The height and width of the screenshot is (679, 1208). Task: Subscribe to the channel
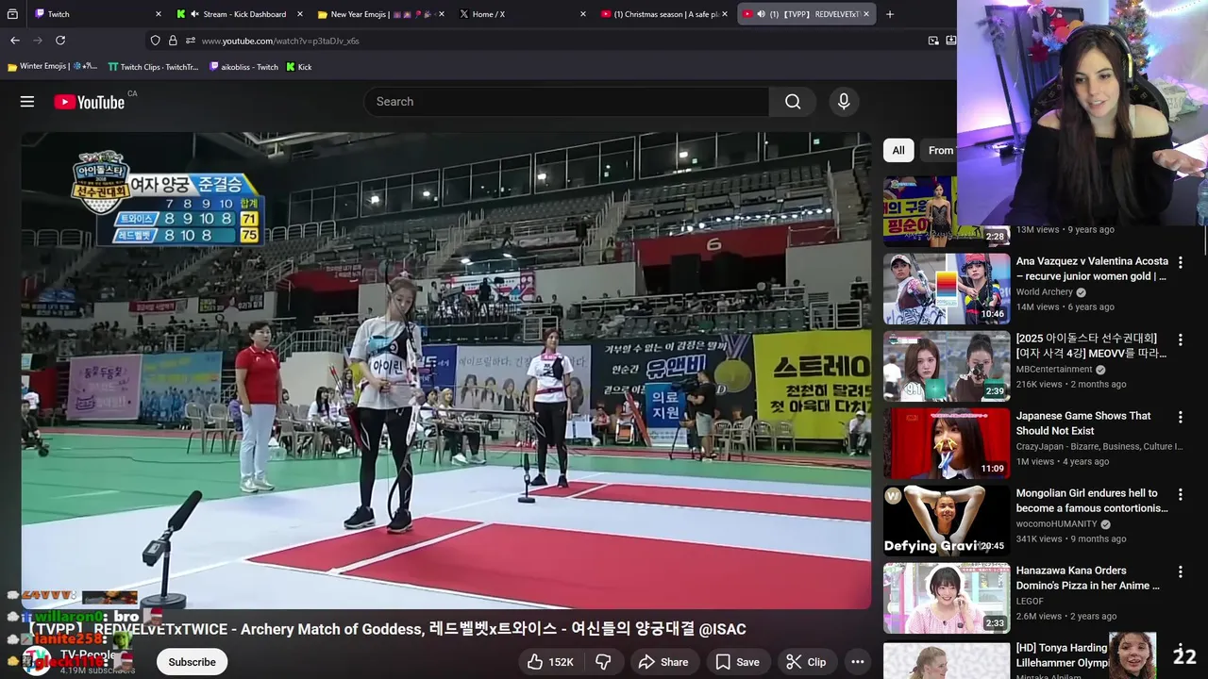(193, 662)
